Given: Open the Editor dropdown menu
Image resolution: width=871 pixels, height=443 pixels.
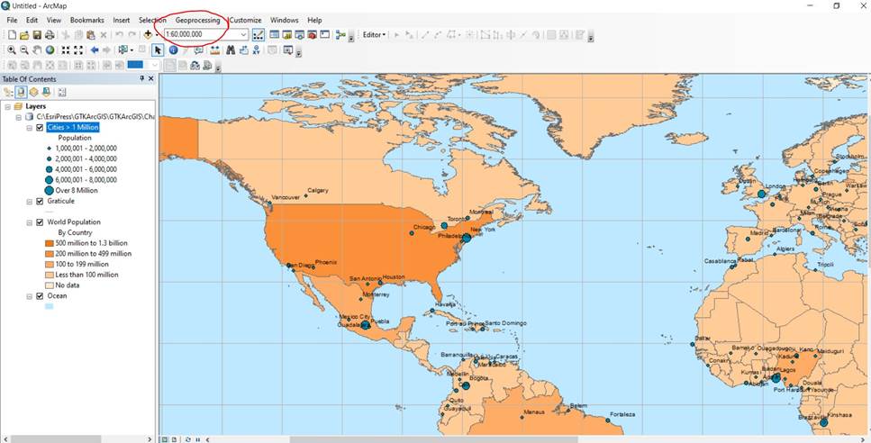Looking at the screenshot, I should pyautogui.click(x=374, y=34).
